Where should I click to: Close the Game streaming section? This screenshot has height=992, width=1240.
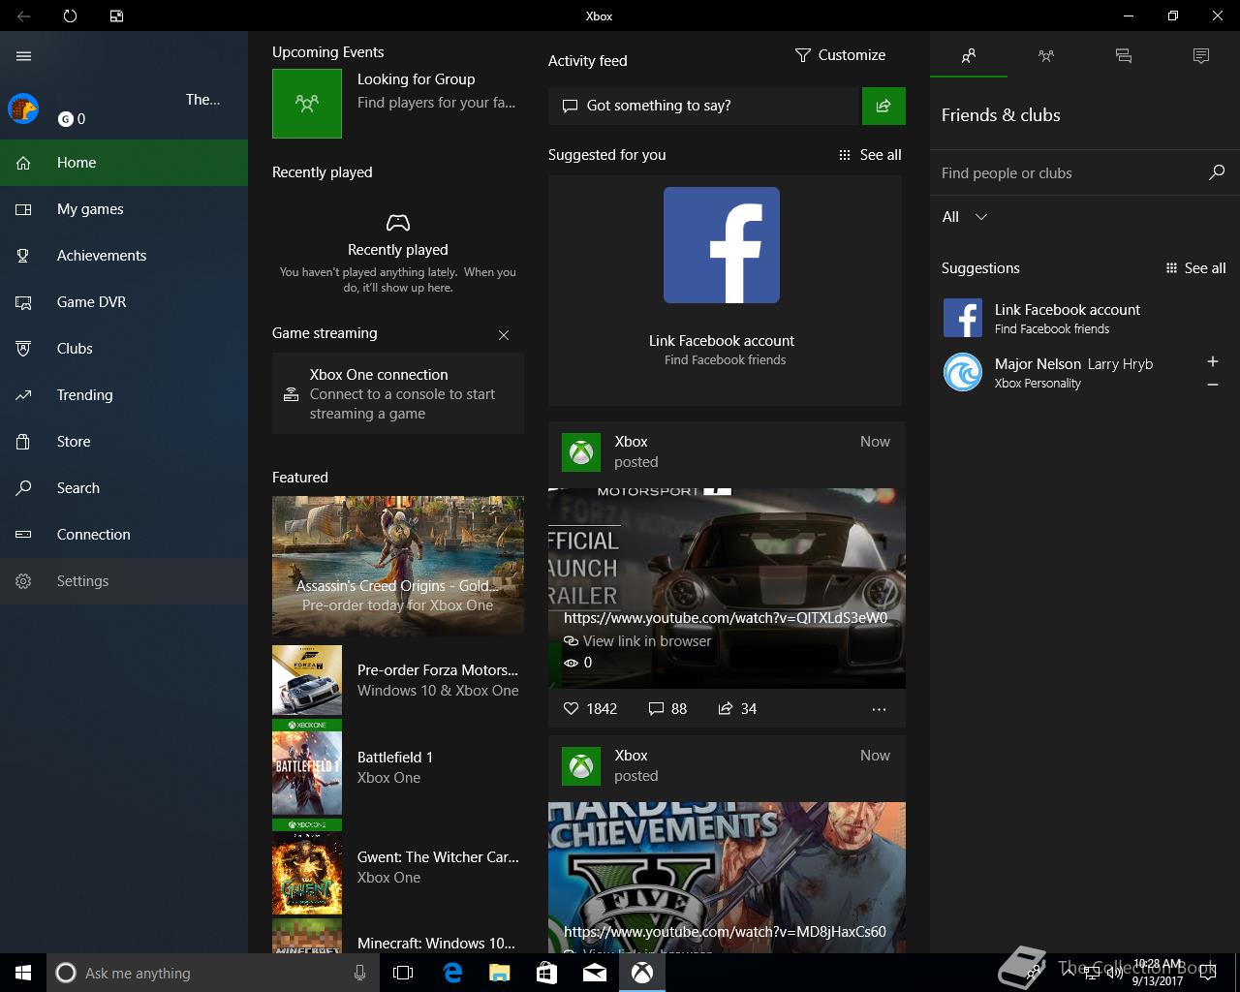[x=504, y=335]
